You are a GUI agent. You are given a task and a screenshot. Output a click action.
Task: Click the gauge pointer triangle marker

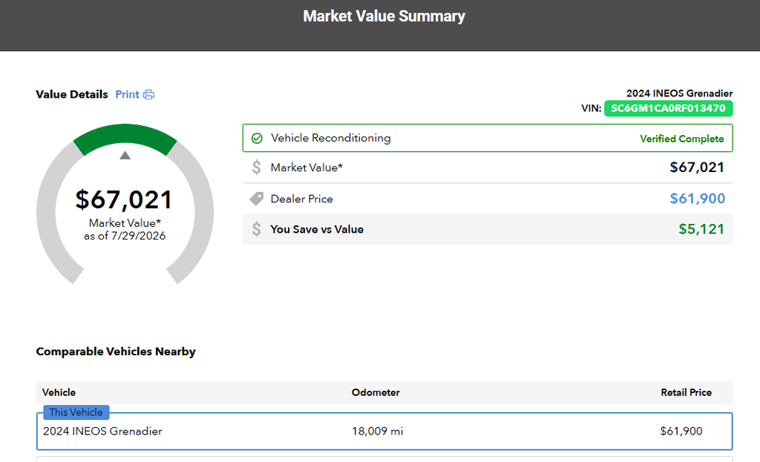coord(125,155)
